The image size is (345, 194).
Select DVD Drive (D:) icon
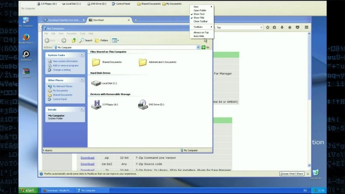(151, 105)
